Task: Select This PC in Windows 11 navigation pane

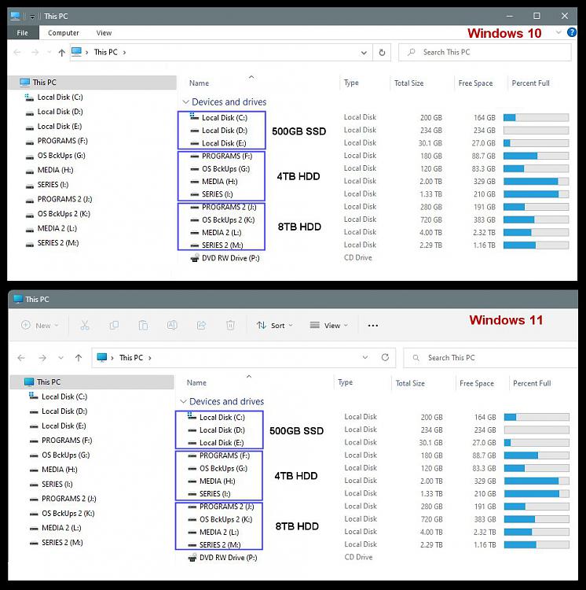Action: pyautogui.click(x=91, y=382)
